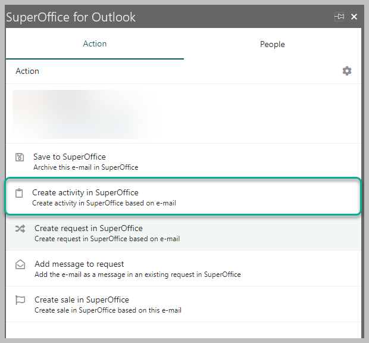Click the flag Create sale icon
The height and width of the screenshot is (343, 369).
coord(20,300)
